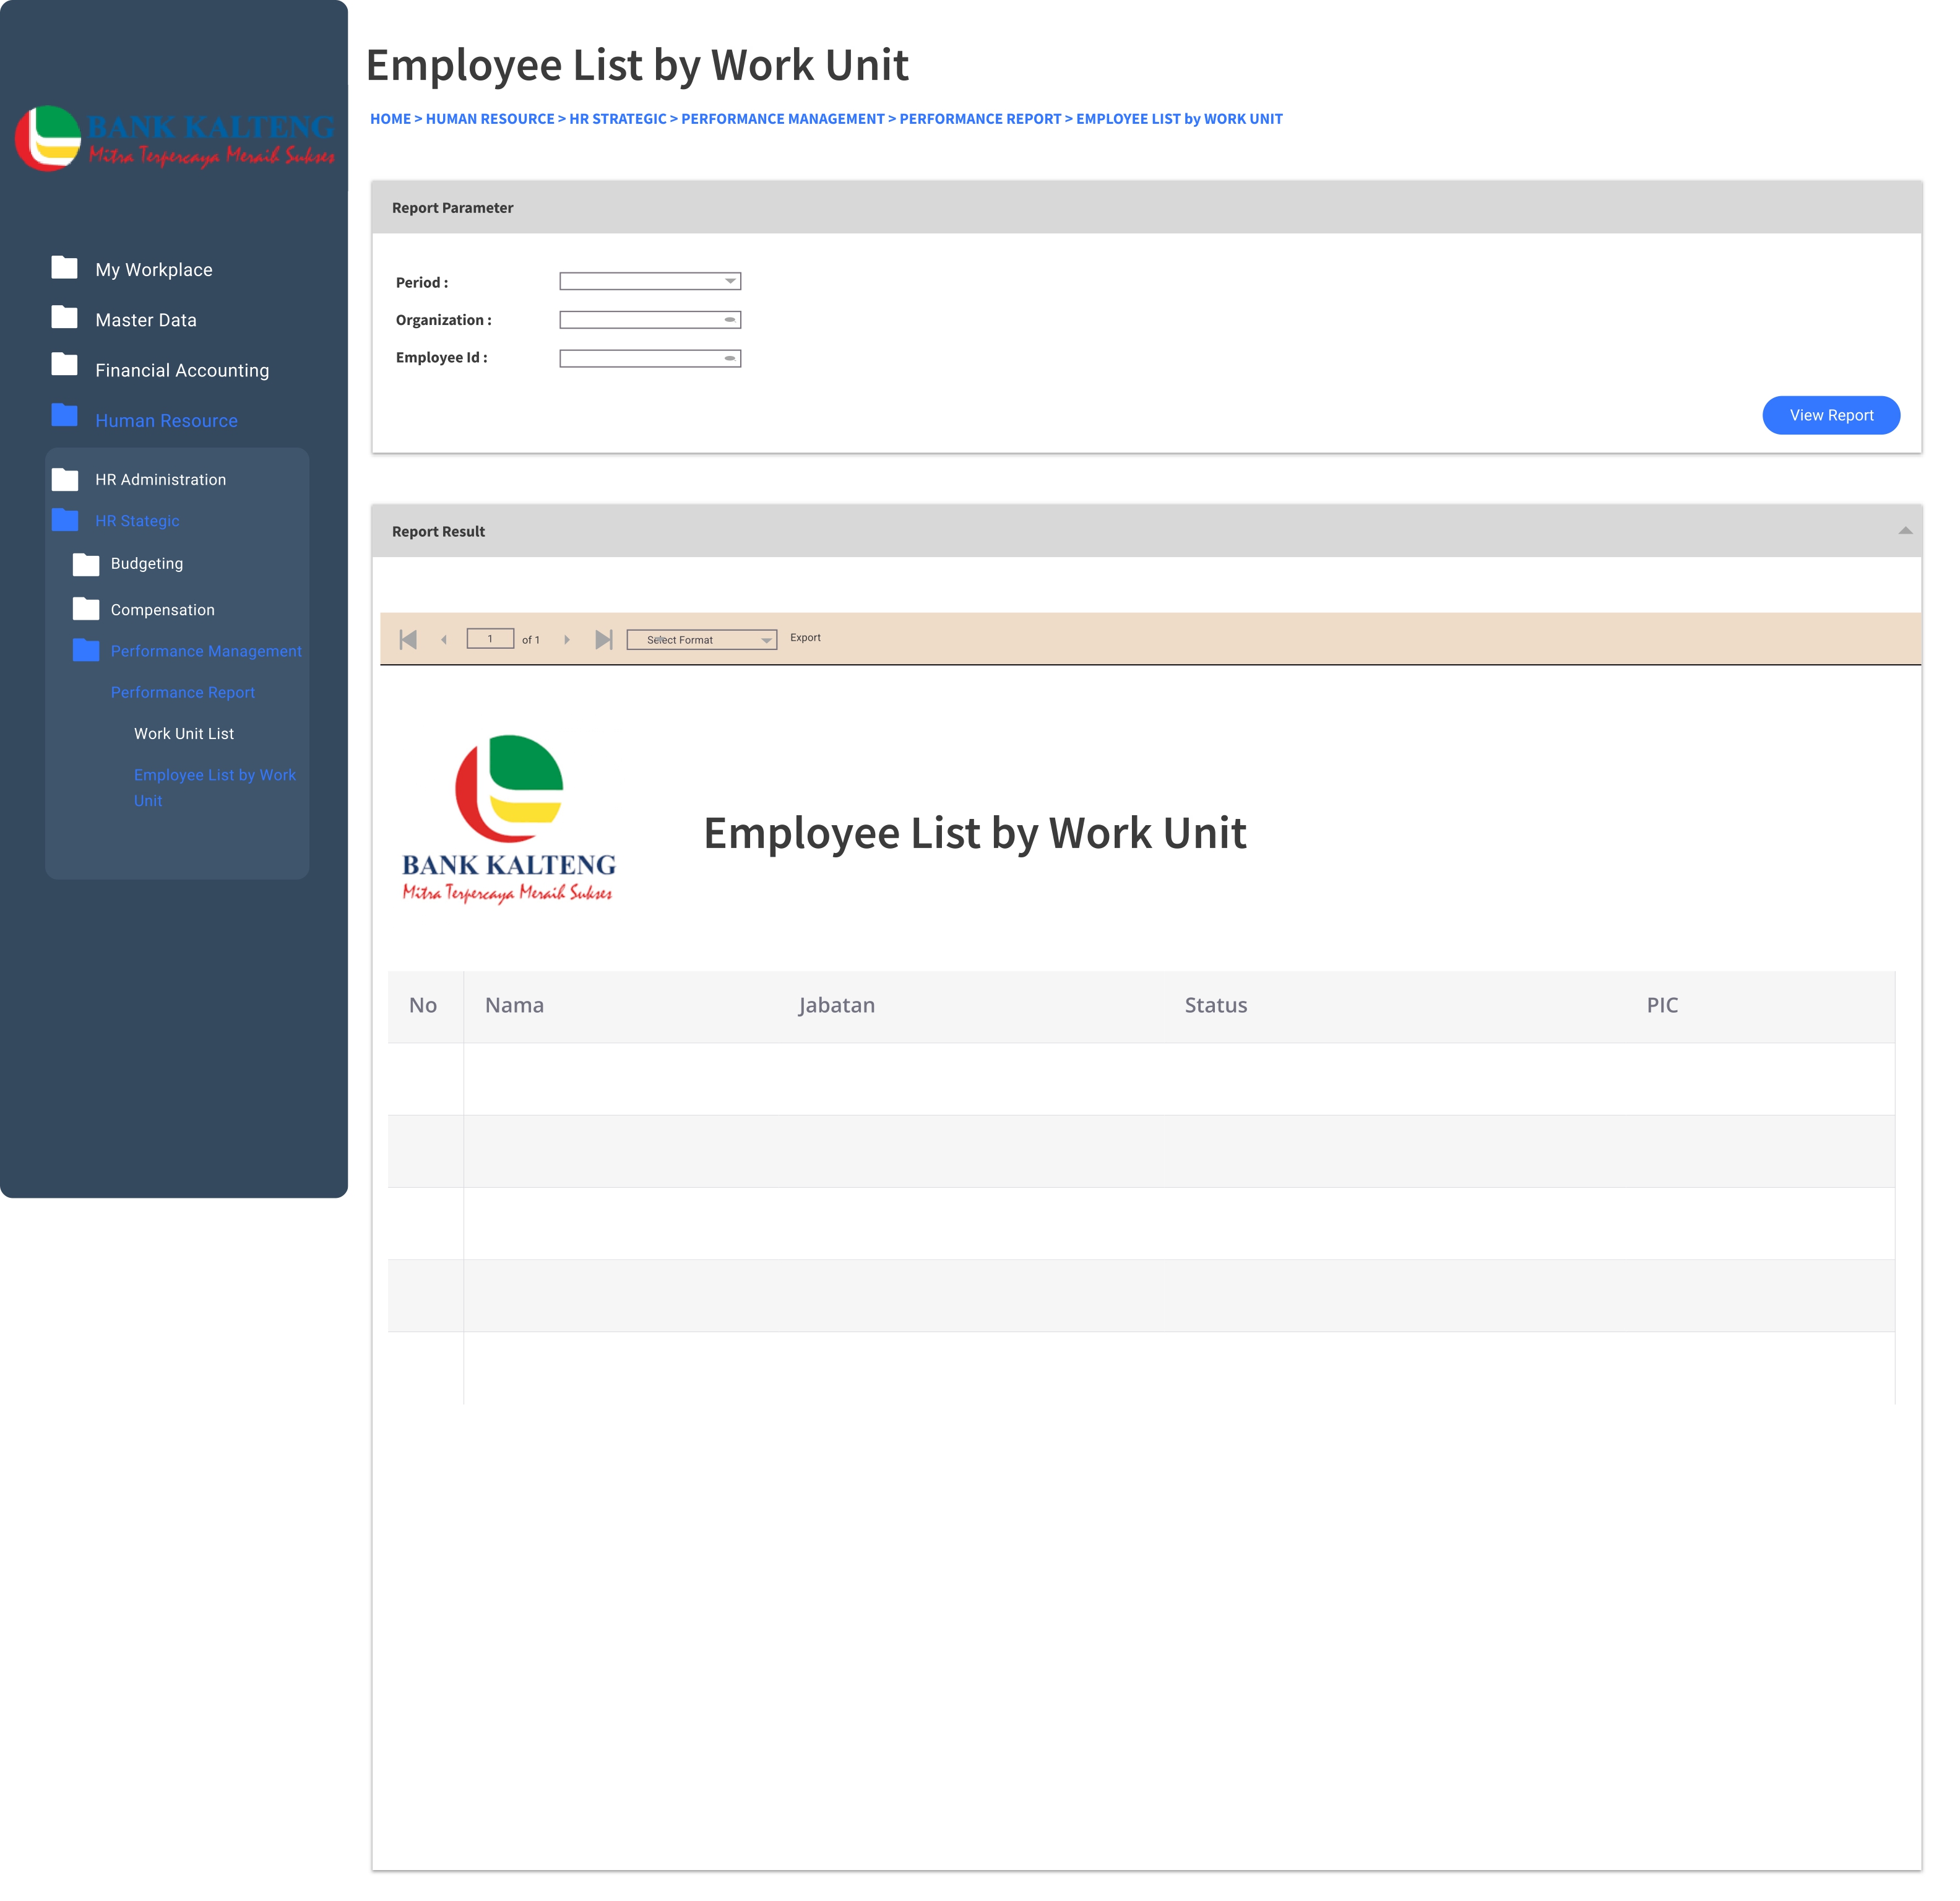Click the Export link
This screenshot has height=1901, width=1960.
point(805,638)
